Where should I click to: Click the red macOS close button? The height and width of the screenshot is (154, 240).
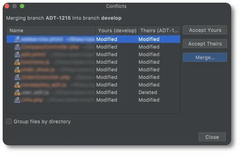pyautogui.click(x=7, y=6)
